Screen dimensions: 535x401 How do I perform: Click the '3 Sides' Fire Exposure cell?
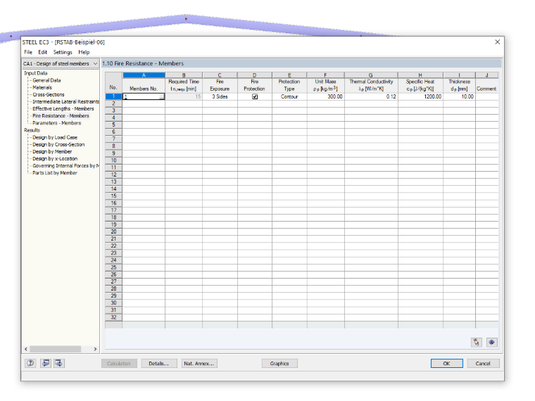point(220,96)
